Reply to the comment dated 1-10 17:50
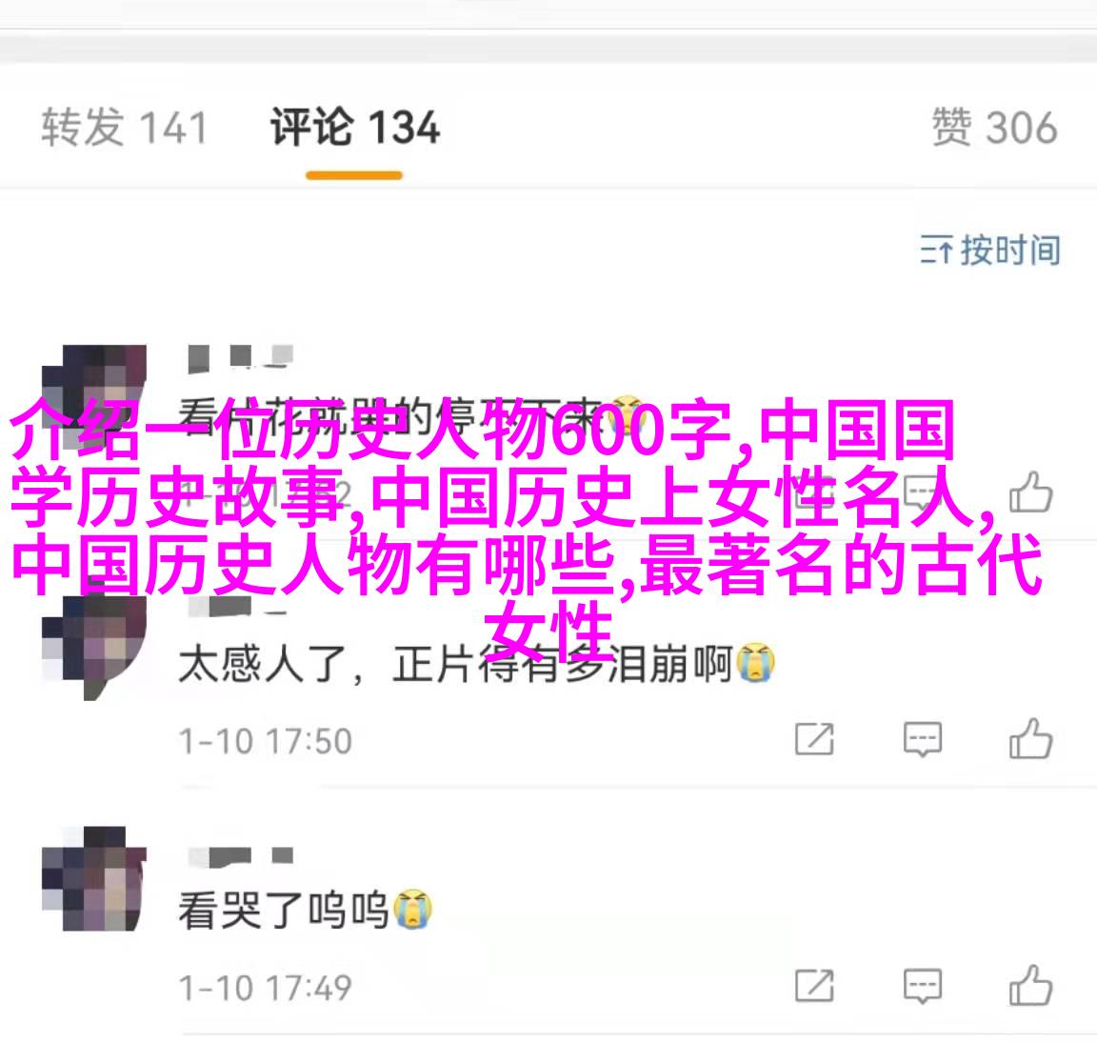1097x1044 pixels. 922,739
